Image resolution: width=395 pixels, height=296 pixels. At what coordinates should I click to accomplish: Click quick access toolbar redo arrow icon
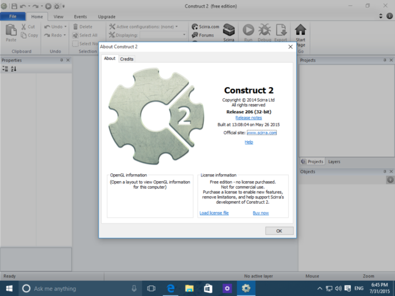tap(35, 6)
